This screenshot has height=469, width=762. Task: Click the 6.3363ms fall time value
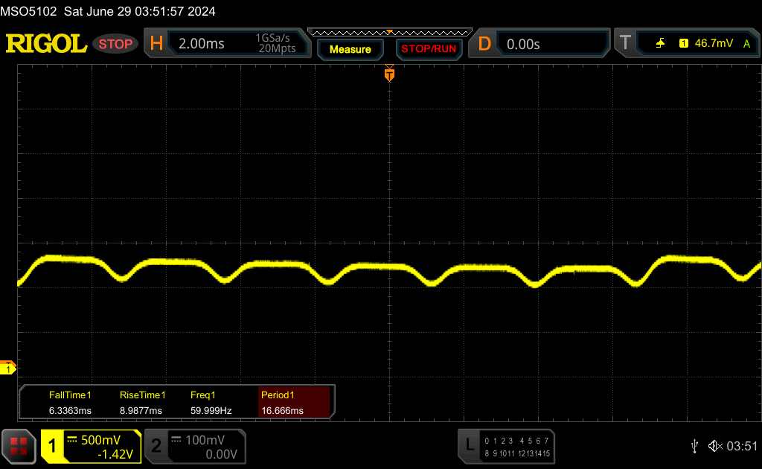click(70, 411)
